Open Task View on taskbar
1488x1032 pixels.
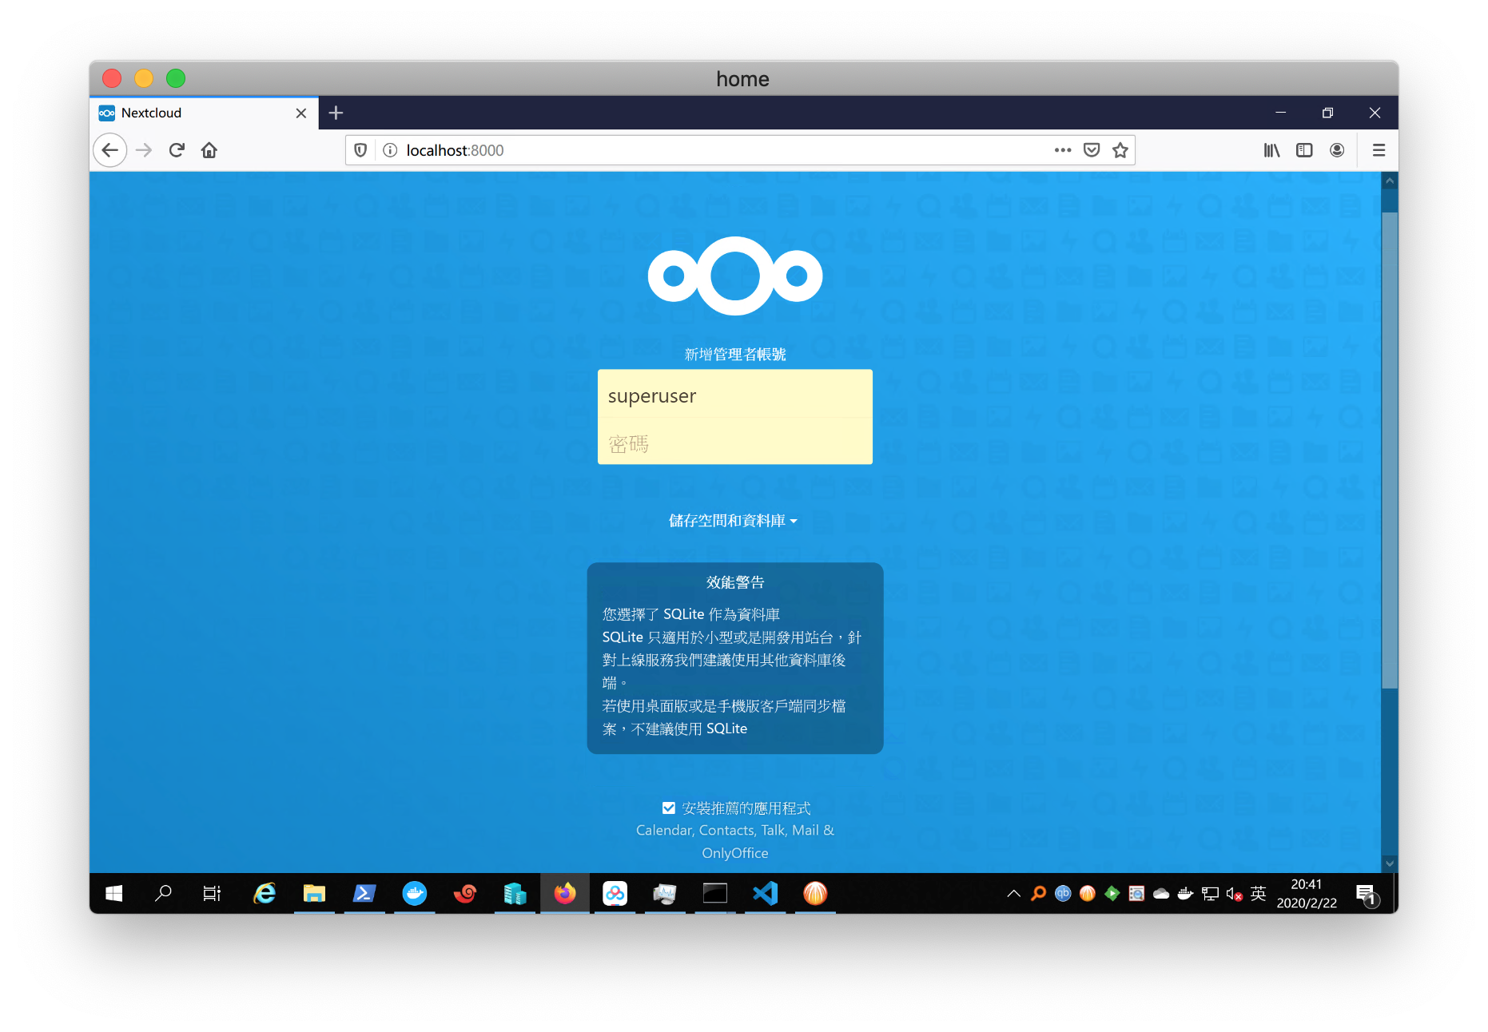212,893
